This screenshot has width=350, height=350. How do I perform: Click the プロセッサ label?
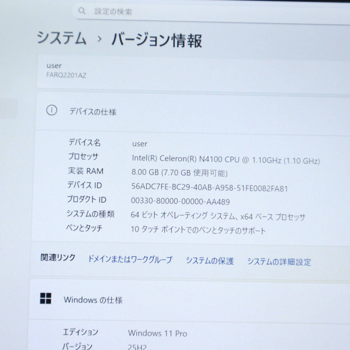pyautogui.click(x=83, y=156)
